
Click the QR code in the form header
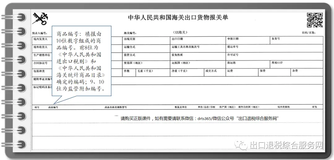coord(315,20)
